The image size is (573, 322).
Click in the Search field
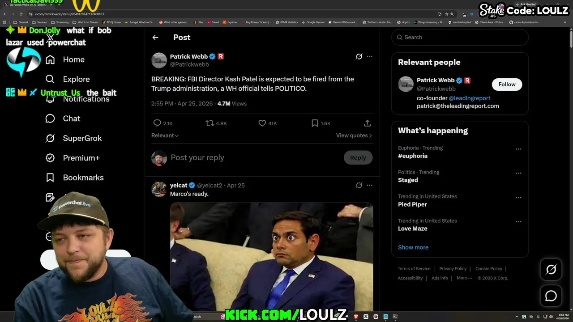tap(460, 37)
